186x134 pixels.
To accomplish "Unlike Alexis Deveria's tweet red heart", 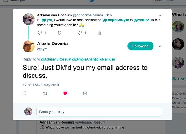I will pyautogui.click(x=65, y=93).
